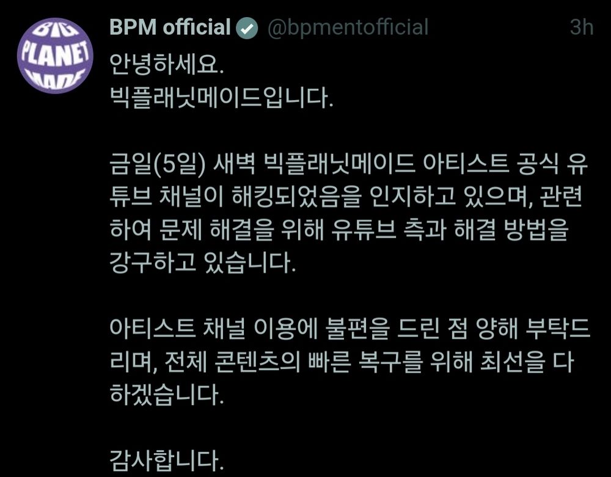This screenshot has height=477, width=611.
Task: Click the line beginning 튜브 채널이 해킹되었음을
Action: (346, 196)
